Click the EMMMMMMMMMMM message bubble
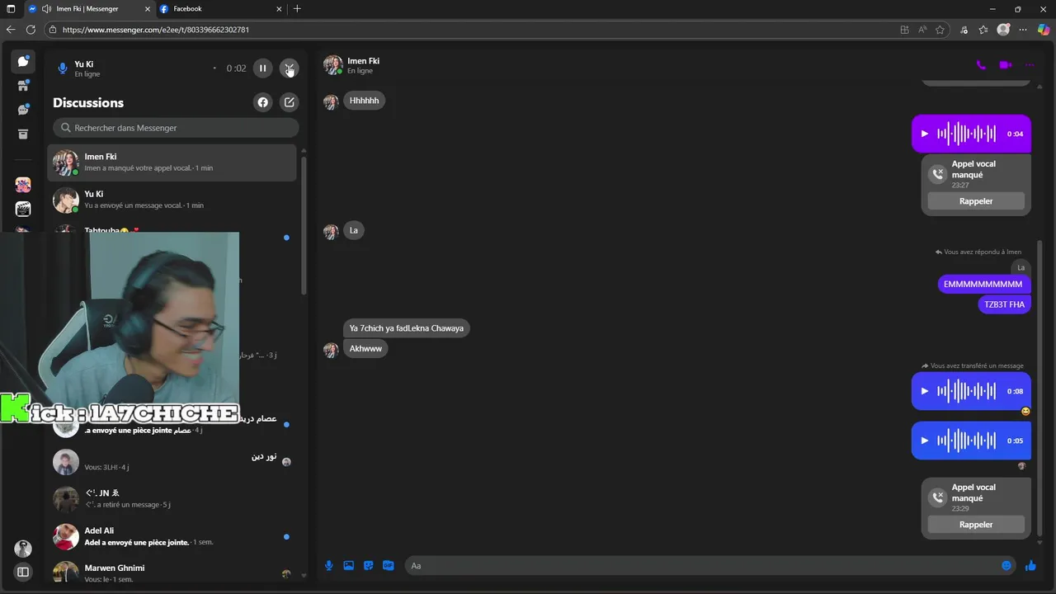The height and width of the screenshot is (594, 1056). click(983, 284)
